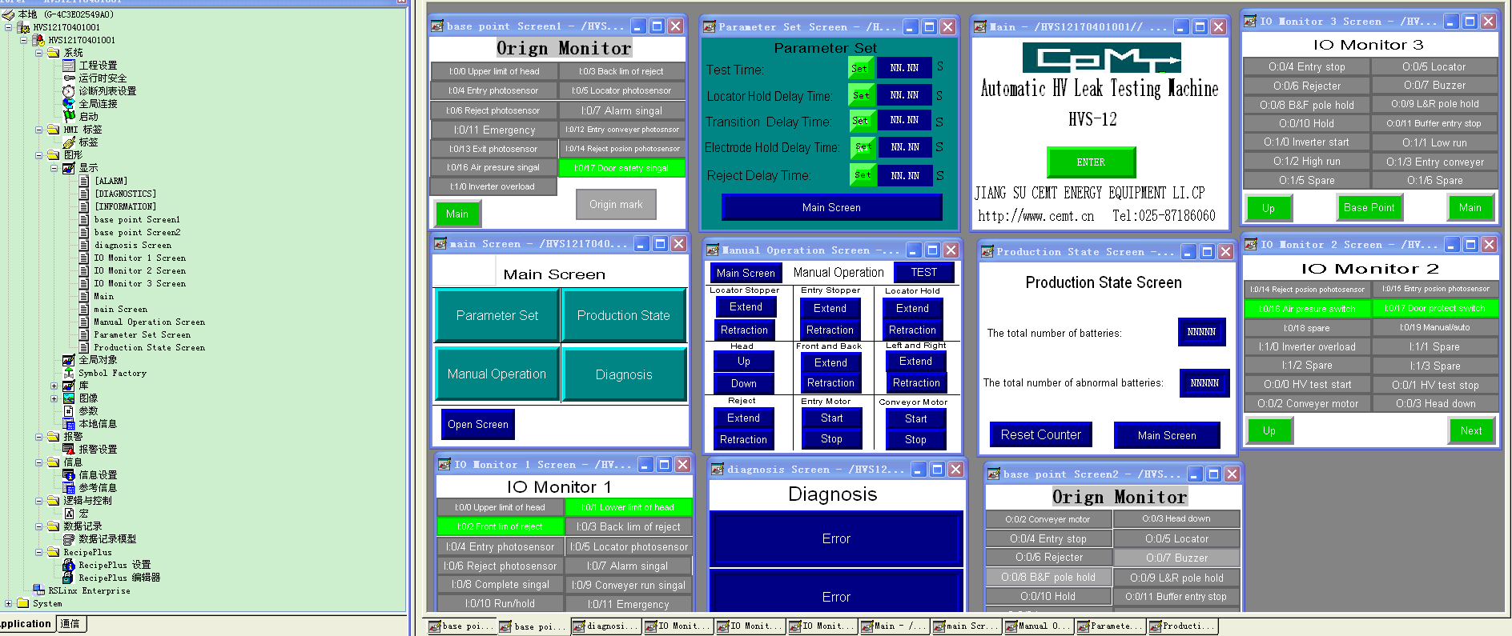The height and width of the screenshot is (636, 1512).
Task: Click the 运行时安全 key icon
Action: tap(69, 78)
